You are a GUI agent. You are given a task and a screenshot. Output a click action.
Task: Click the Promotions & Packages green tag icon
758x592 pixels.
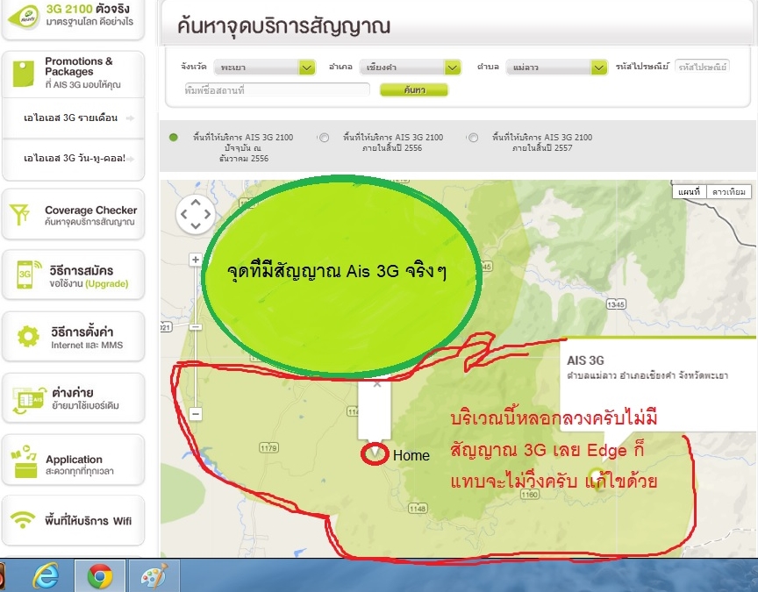pos(23,74)
